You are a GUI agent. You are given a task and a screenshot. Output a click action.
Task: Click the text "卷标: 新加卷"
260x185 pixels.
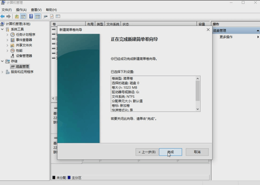pos(121,106)
